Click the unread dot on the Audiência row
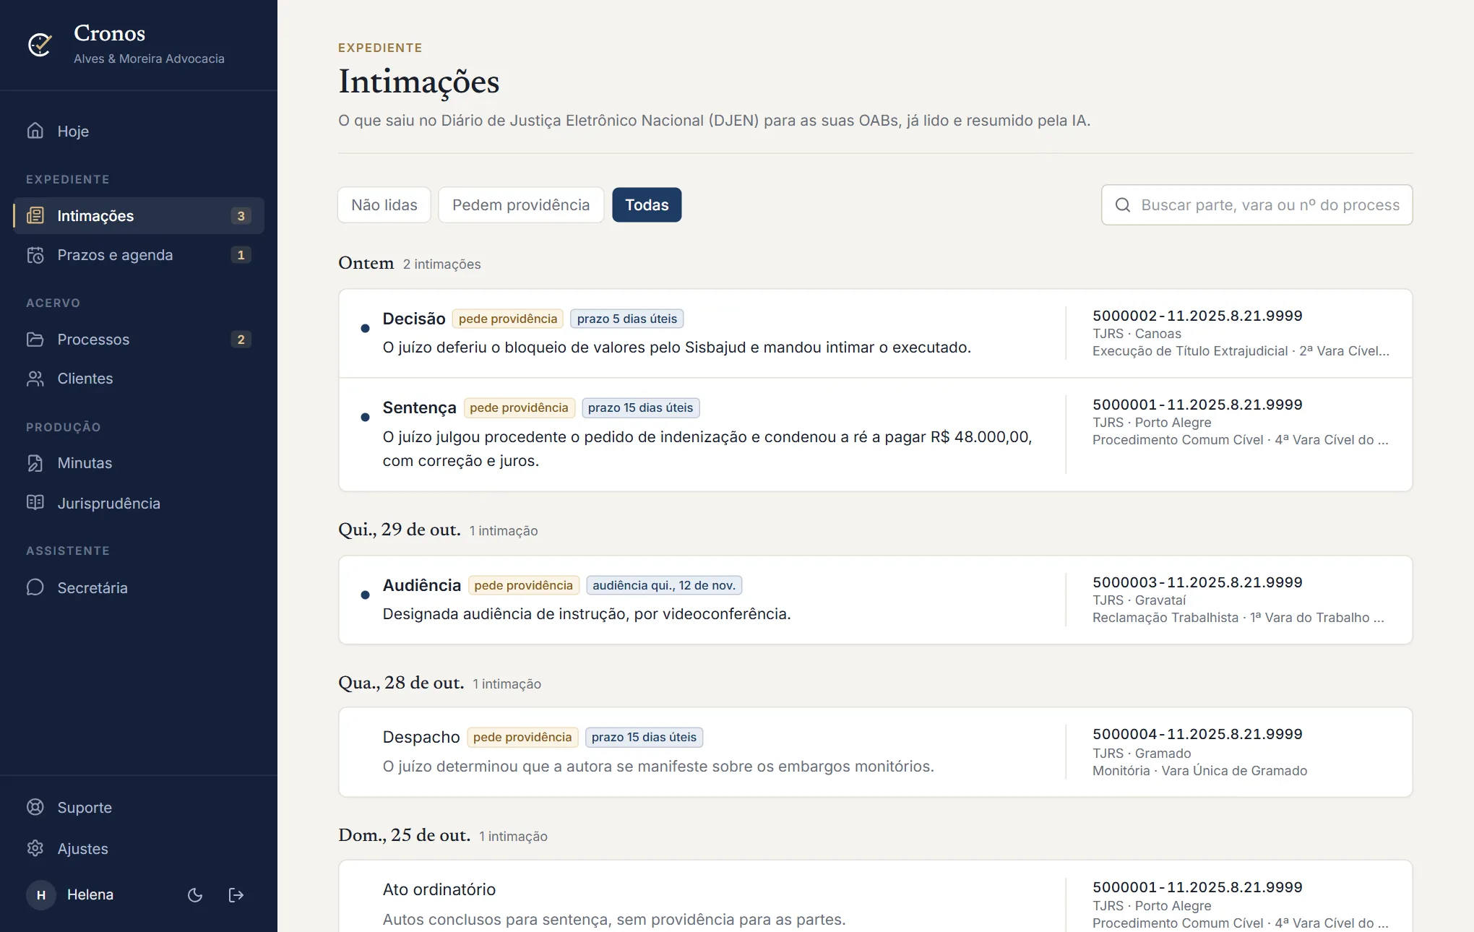Screen dimensions: 1474x932 coord(365,595)
